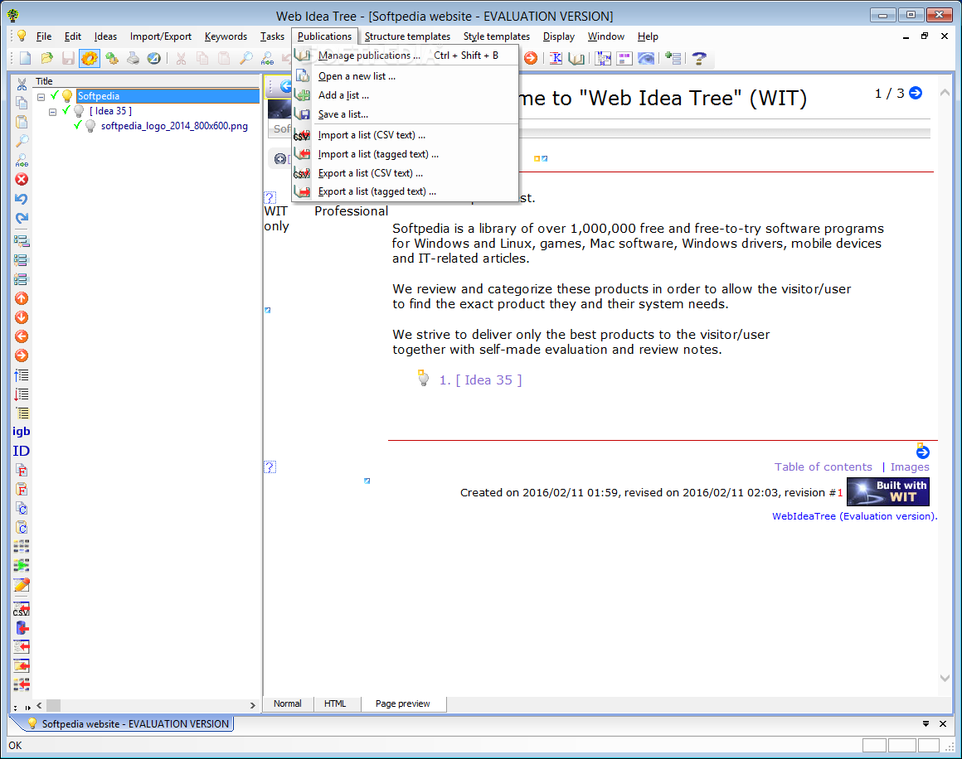Image resolution: width=962 pixels, height=759 pixels.
Task: Click the Keywords 'K' icon in top toolbar
Action: [x=556, y=58]
